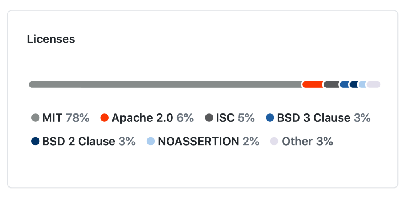Select the Apache 2.0 6% legend label
The height and width of the screenshot is (198, 407).
153,118
